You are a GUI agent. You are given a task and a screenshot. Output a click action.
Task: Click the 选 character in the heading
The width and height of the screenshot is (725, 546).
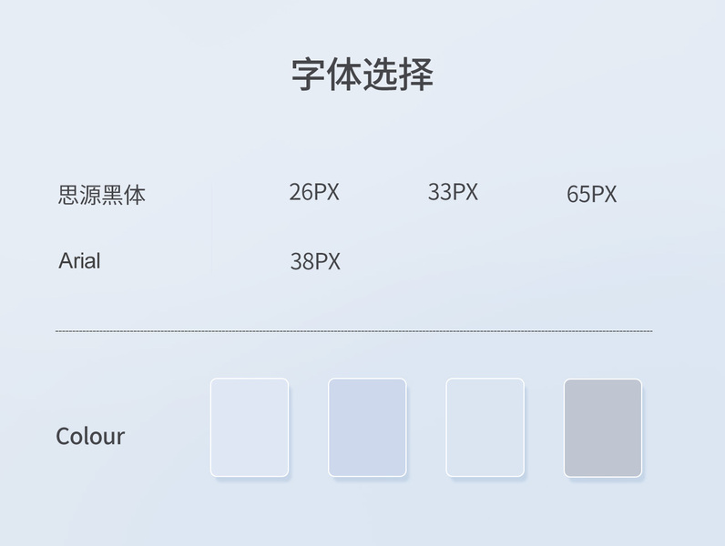(380, 74)
